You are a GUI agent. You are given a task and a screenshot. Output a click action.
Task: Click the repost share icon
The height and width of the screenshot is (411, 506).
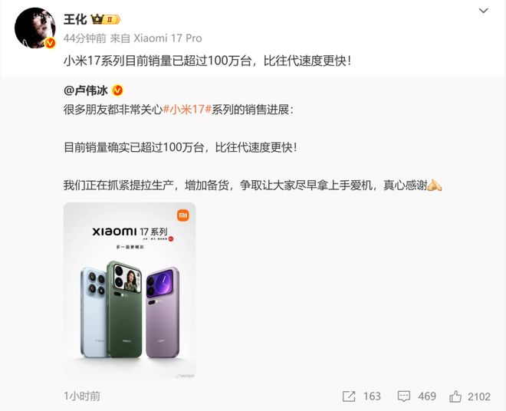pos(349,396)
